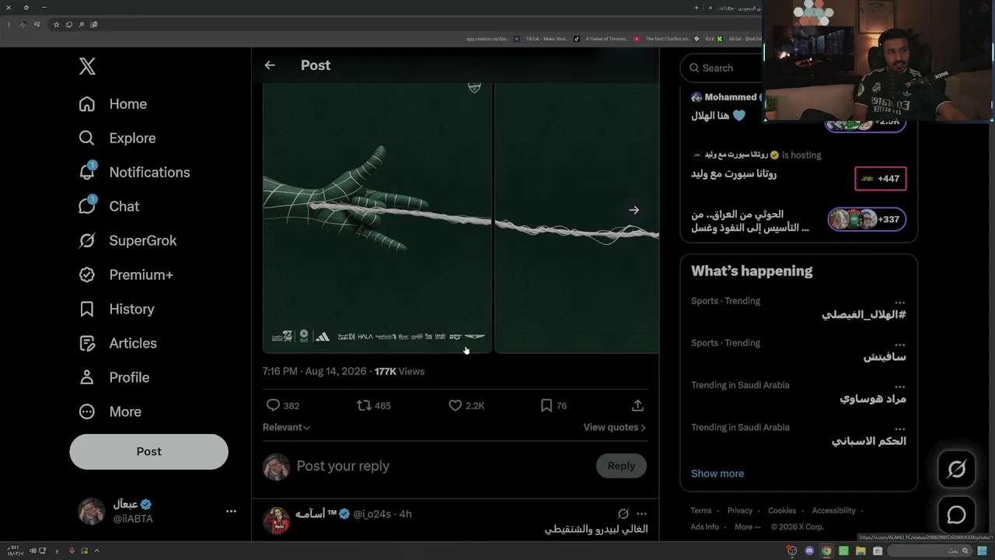The image size is (995, 560).
Task: Open the SuperGrok icon in the sidebar
Action: point(87,241)
